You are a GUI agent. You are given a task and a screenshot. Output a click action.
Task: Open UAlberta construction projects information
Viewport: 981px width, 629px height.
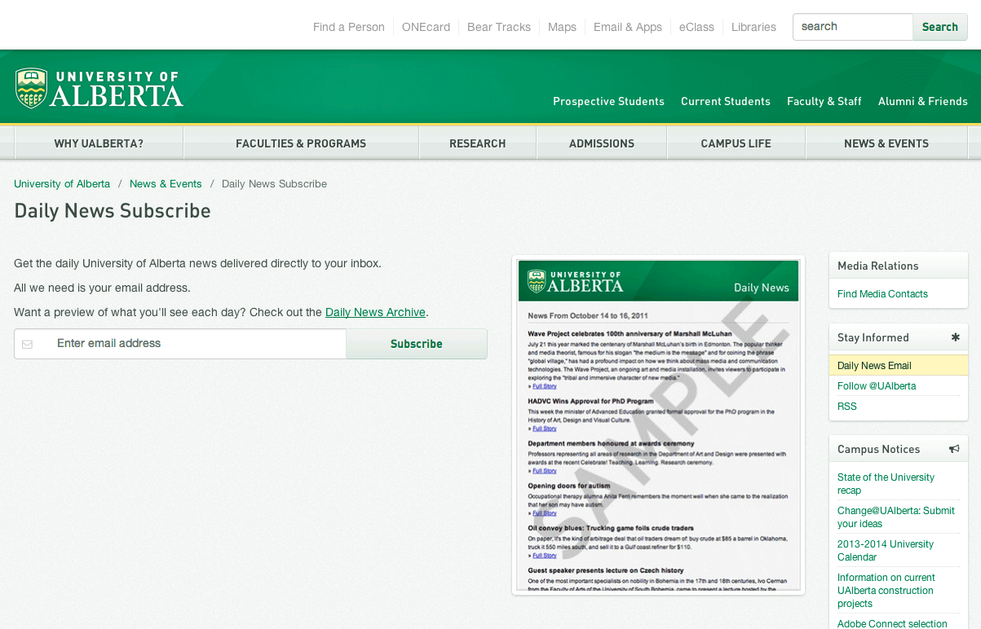tap(886, 591)
